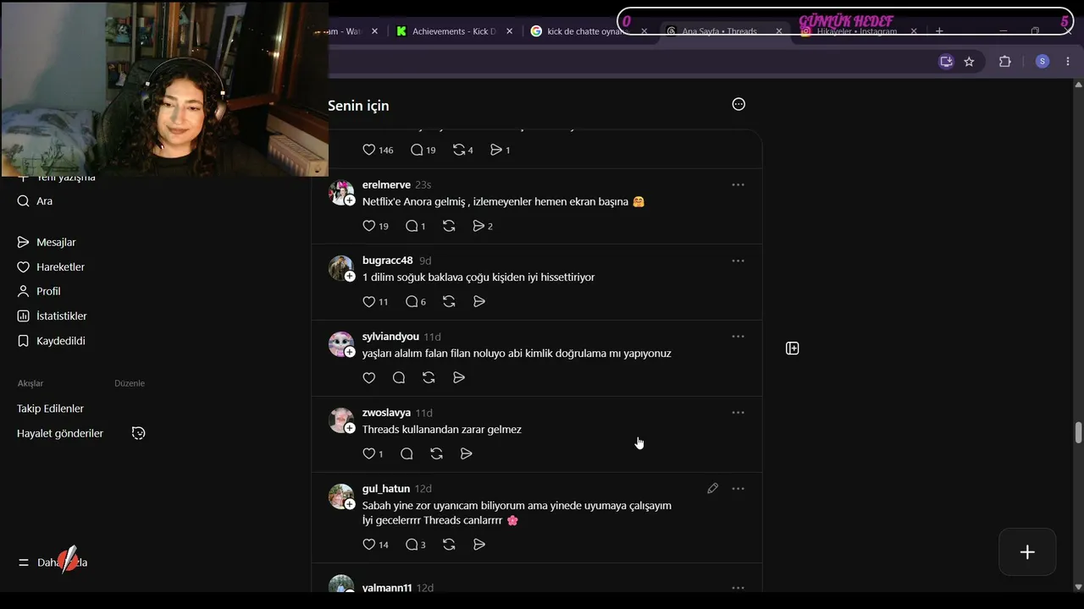Open Mesajlar in the sidebar
Image resolution: width=1084 pixels, height=609 pixels.
pos(47,242)
